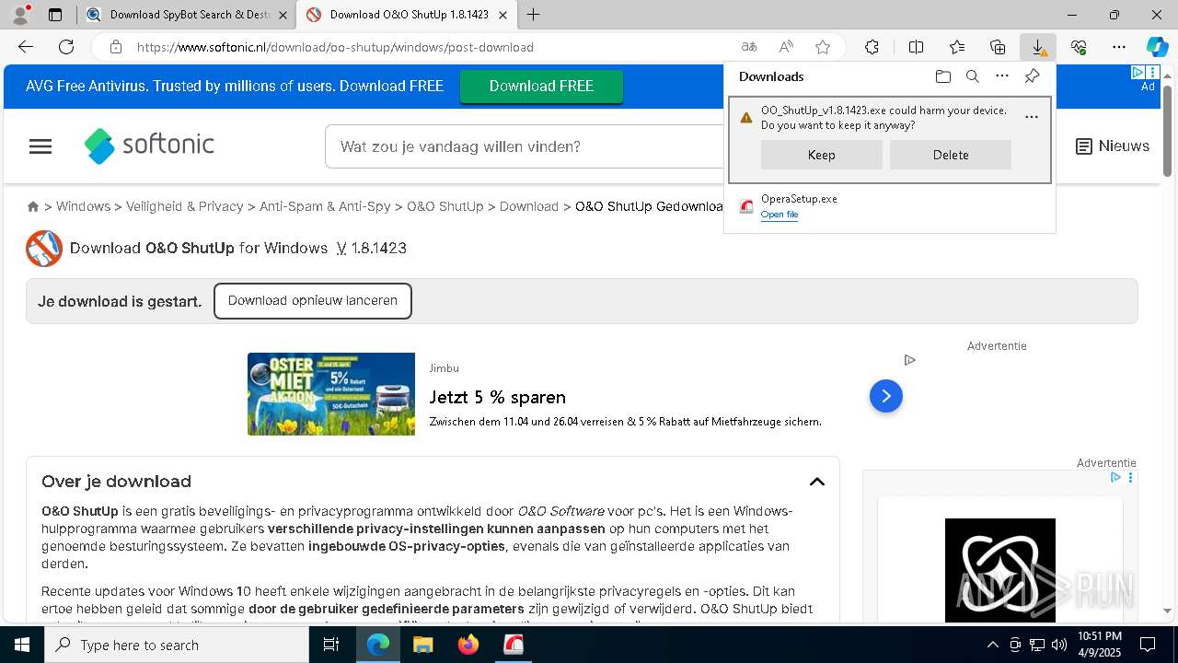
Task: Open Favorites list icon
Action: (x=957, y=47)
